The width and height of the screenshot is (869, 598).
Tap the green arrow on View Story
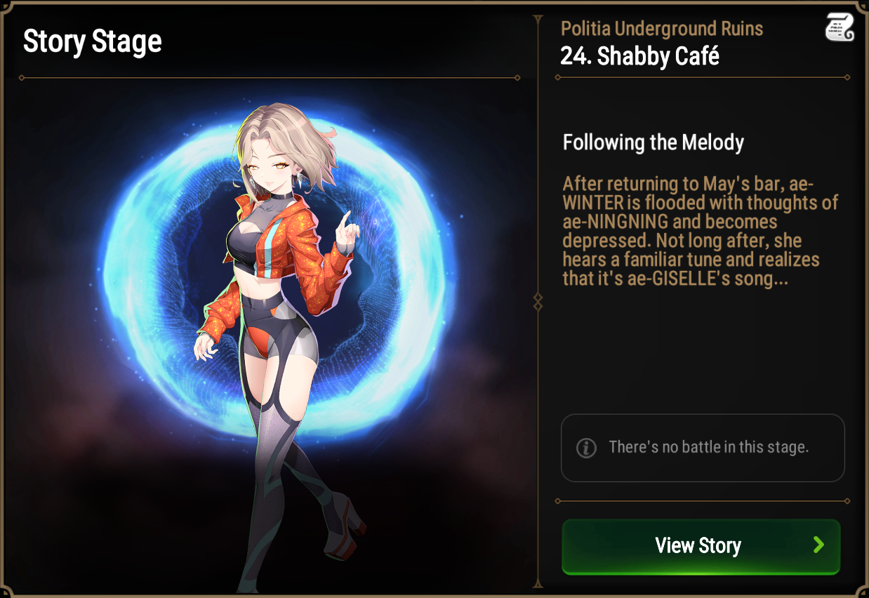pyautogui.click(x=818, y=545)
